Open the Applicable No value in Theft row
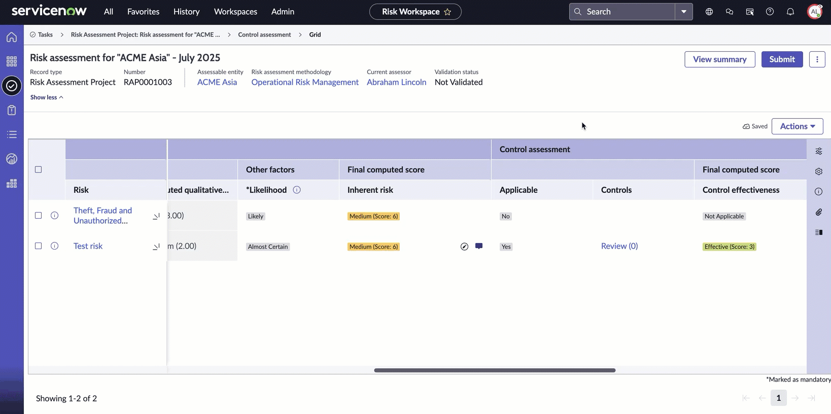 tap(506, 216)
